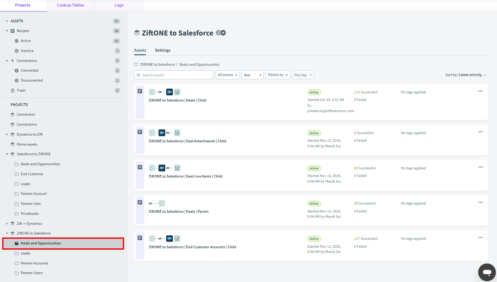Viewport: 497px width, 282px height.
Task: Click the trash can icon in sidebar
Action: pyautogui.click(x=12, y=90)
